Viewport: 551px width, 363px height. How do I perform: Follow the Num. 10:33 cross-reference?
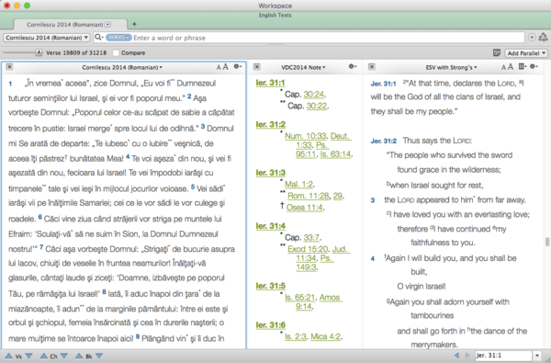coord(306,136)
